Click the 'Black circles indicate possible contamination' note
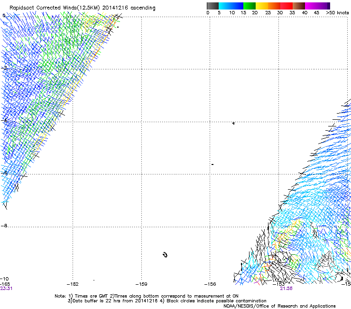The image size is (351, 309). point(216,301)
